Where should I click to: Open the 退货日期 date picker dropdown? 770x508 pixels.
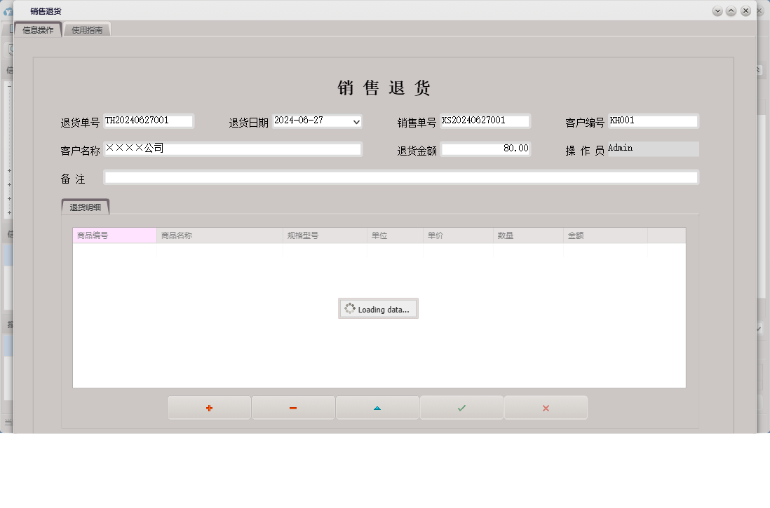356,121
